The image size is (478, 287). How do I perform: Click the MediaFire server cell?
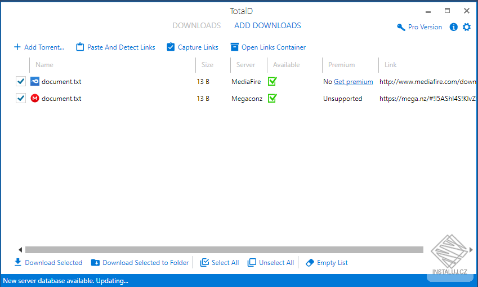click(246, 82)
